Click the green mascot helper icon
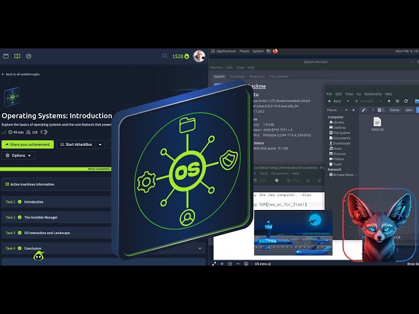Image resolution: width=419 pixels, height=314 pixels. point(39,256)
